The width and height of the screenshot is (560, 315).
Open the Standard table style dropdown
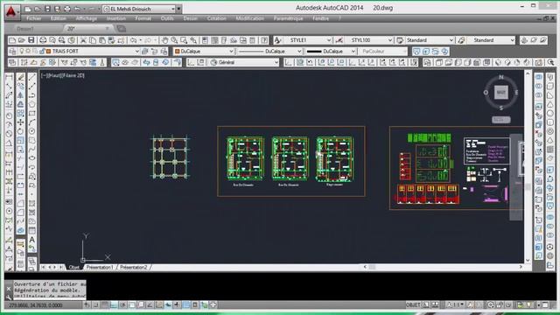tap(451, 40)
